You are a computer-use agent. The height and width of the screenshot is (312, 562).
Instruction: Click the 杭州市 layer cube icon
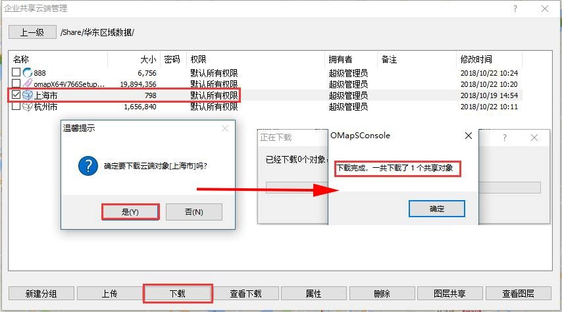point(28,106)
